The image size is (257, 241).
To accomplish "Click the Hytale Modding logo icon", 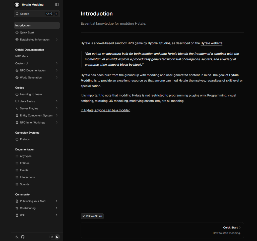I will [x=17, y=5].
